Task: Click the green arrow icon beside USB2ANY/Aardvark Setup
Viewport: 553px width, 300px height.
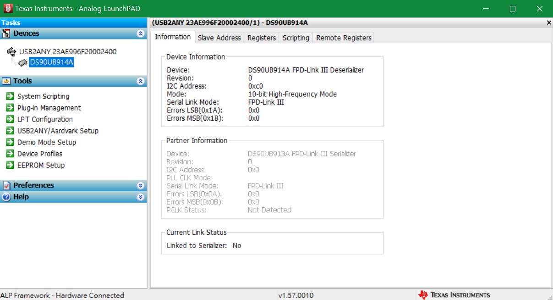Action: coord(10,130)
